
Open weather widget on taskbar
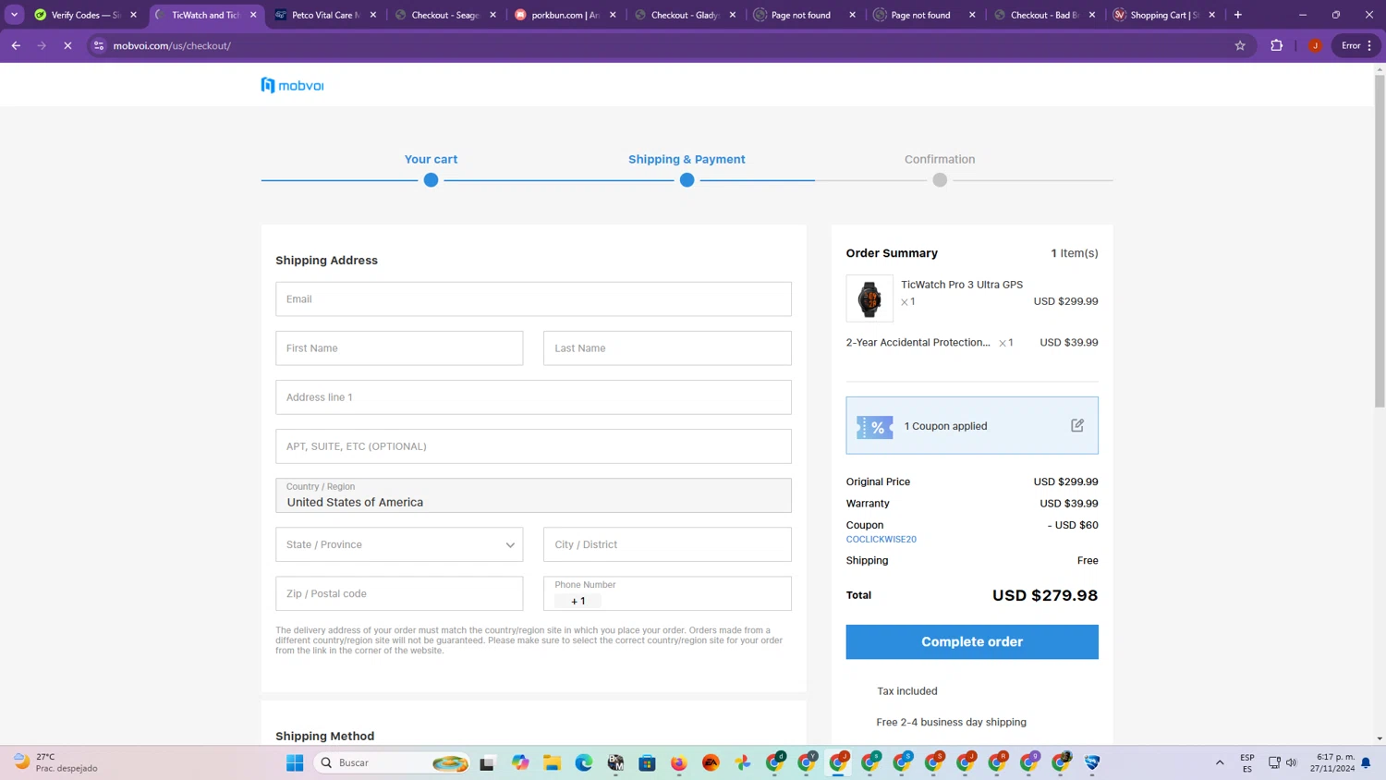click(x=55, y=762)
